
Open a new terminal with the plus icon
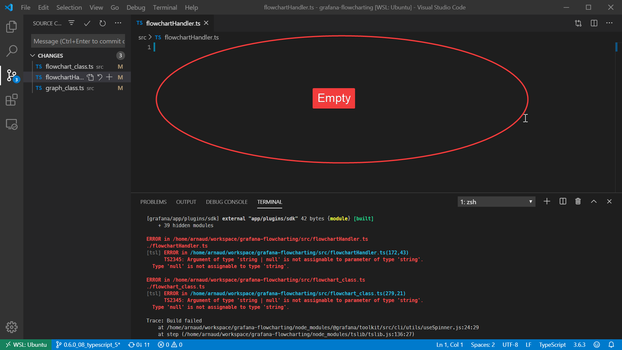pos(547,201)
